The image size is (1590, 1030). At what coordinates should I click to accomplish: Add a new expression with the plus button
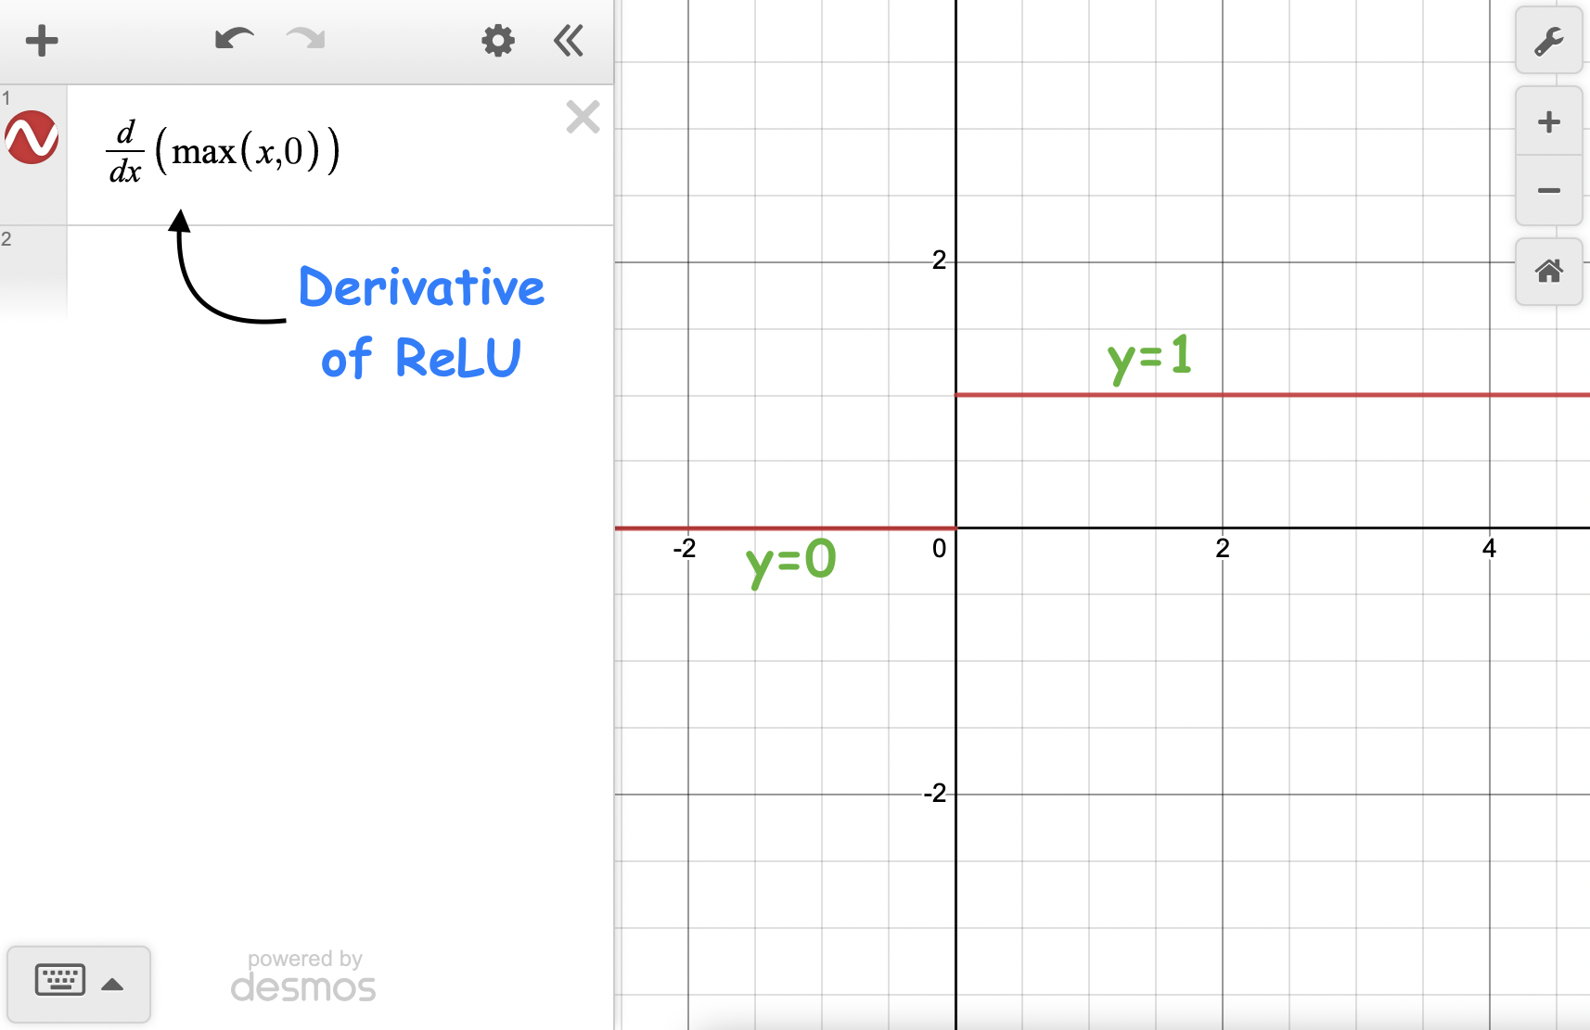click(x=41, y=40)
